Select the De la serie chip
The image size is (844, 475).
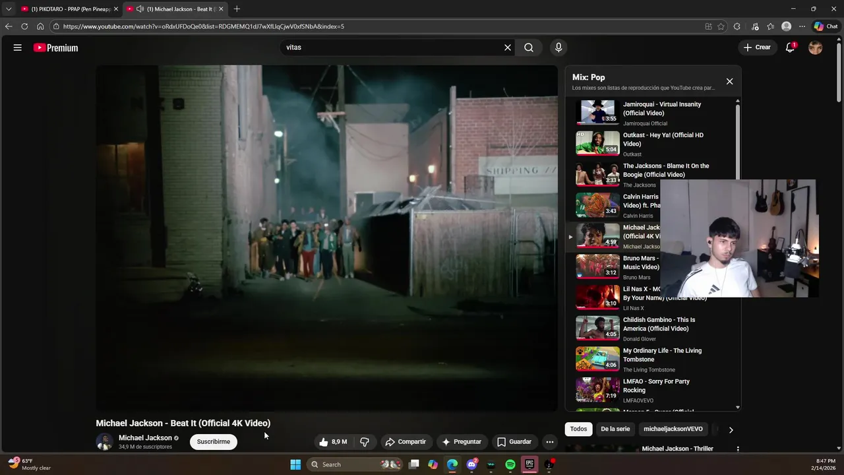pyautogui.click(x=615, y=429)
